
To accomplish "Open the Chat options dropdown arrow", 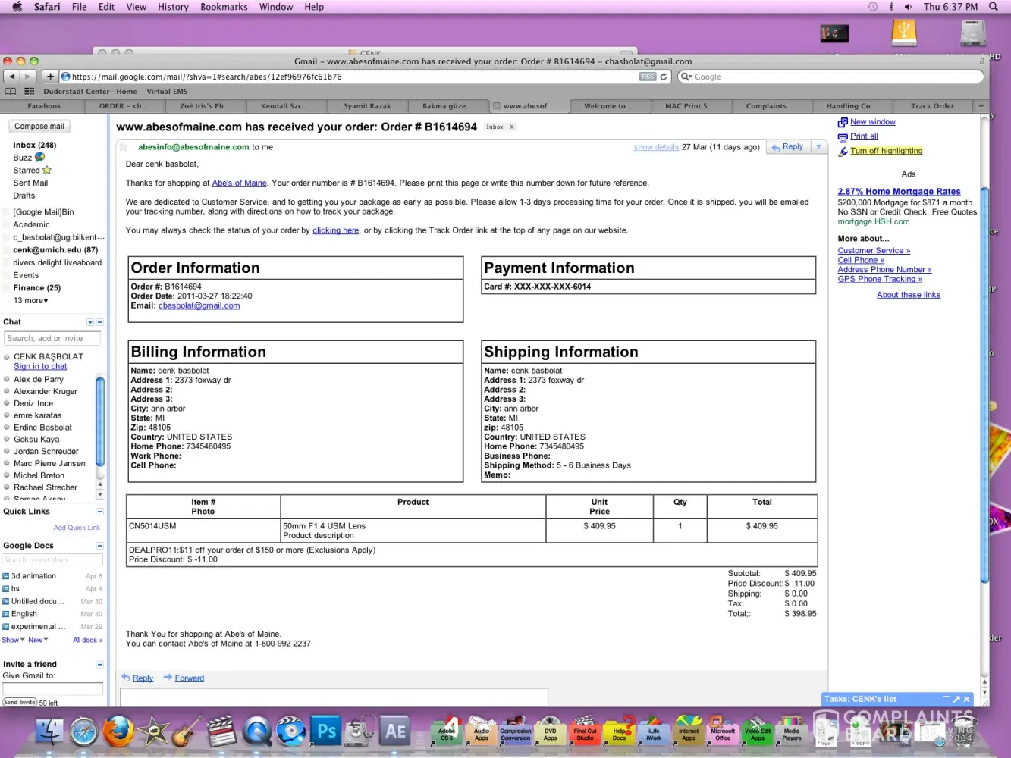I will click(90, 322).
